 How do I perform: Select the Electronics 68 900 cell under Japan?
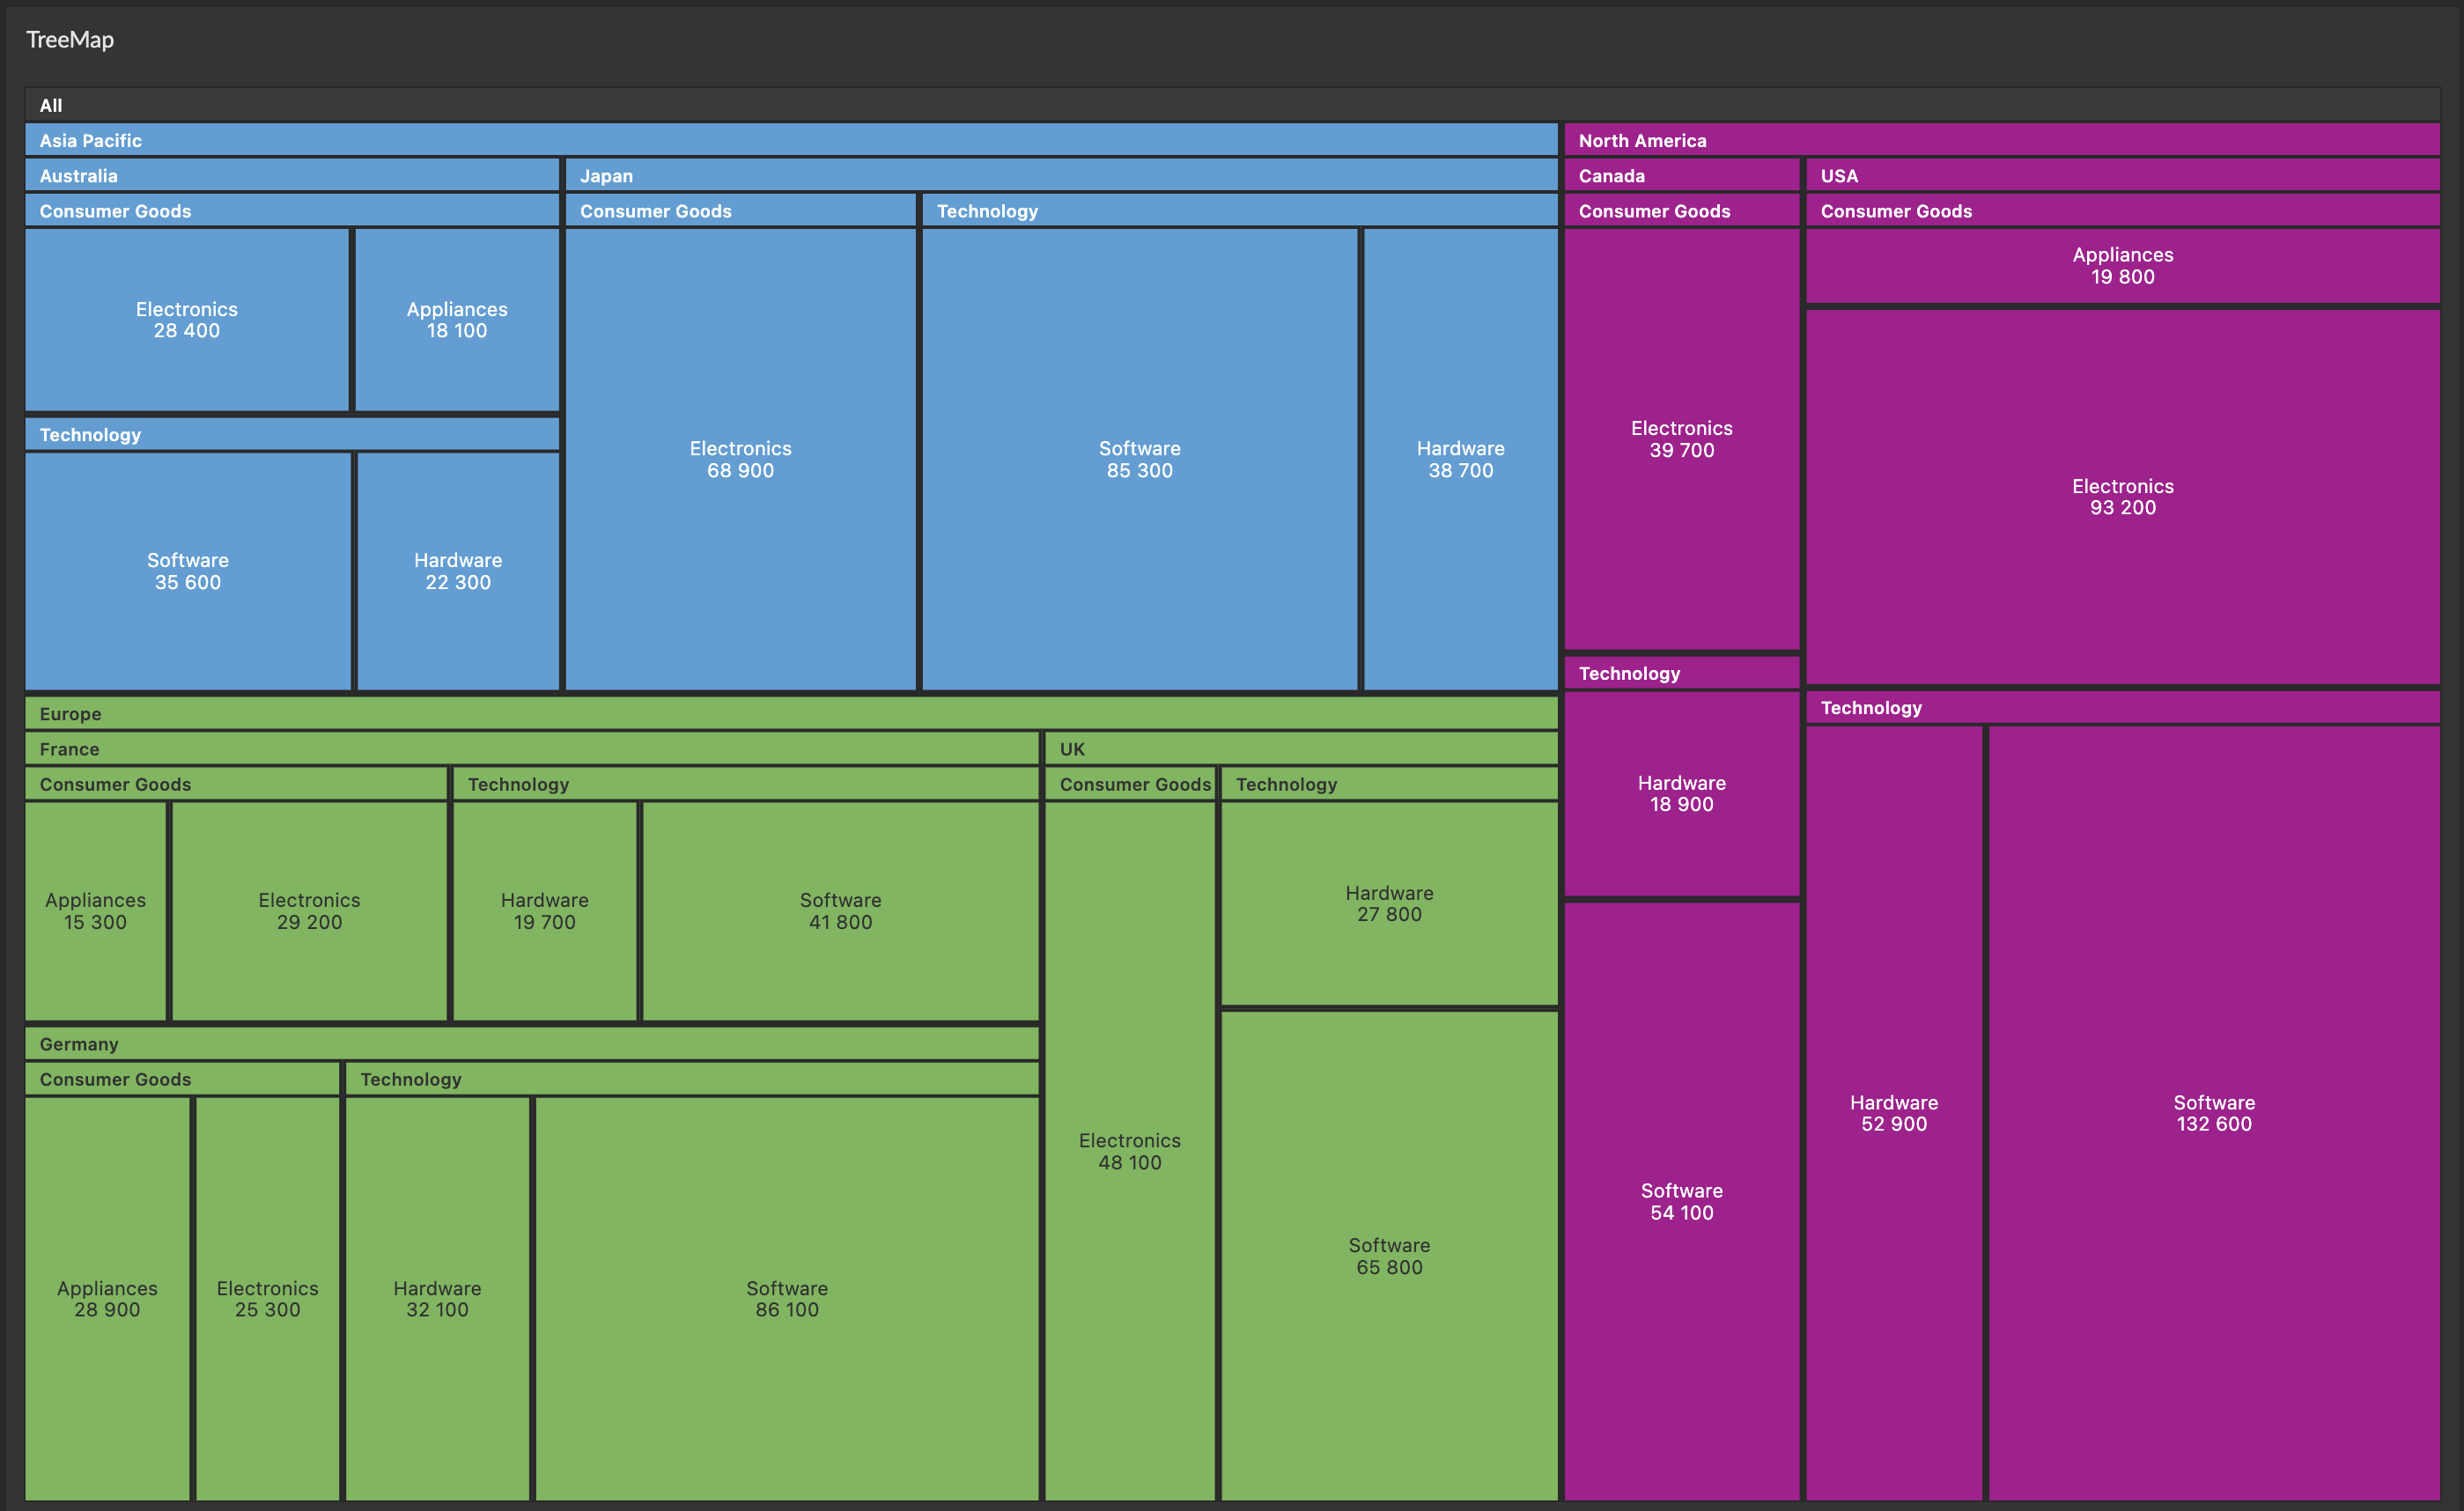coord(740,460)
